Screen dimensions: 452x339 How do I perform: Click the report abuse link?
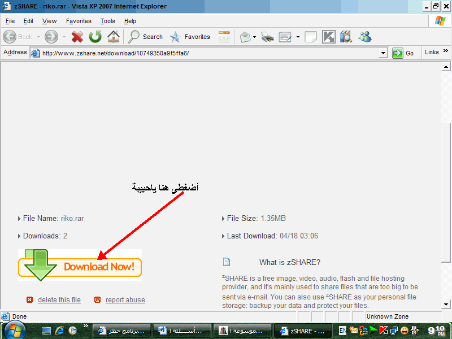pos(125,300)
